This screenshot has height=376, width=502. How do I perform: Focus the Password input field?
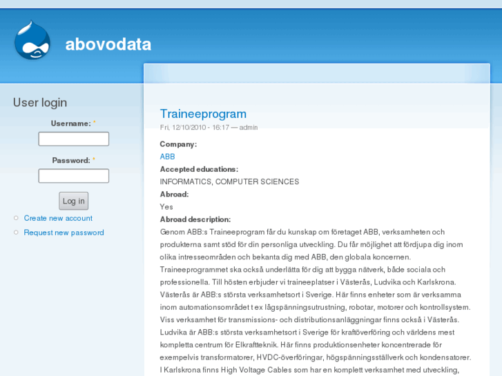coord(74,176)
